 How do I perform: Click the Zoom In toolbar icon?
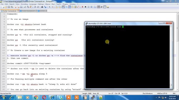(50, 7)
